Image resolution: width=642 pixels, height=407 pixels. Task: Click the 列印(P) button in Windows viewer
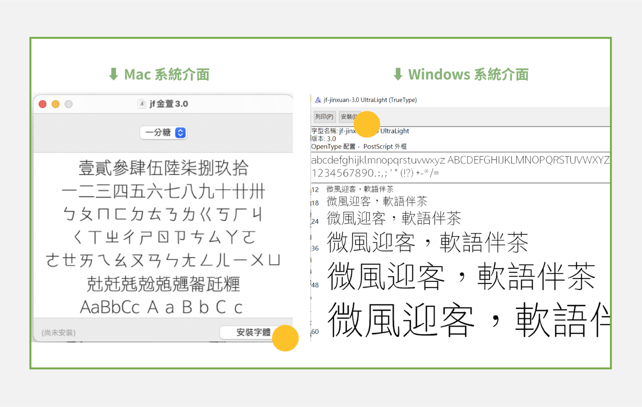324,116
